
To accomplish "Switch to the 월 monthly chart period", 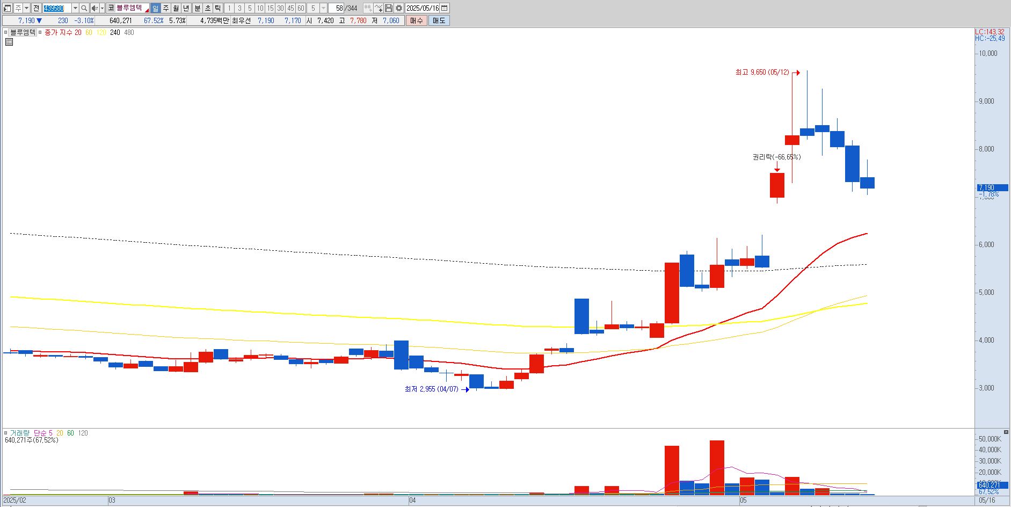I will point(176,8).
